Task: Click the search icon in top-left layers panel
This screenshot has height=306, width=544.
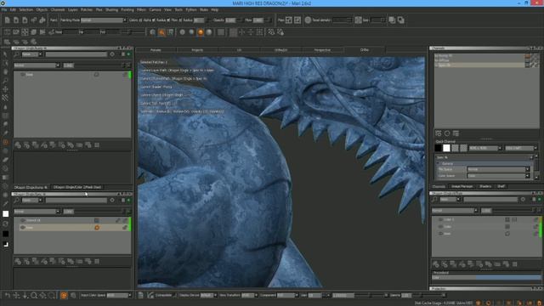Action: point(16,54)
